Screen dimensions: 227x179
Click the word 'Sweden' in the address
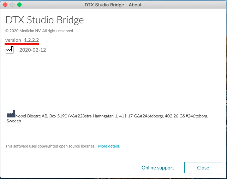[14, 121]
